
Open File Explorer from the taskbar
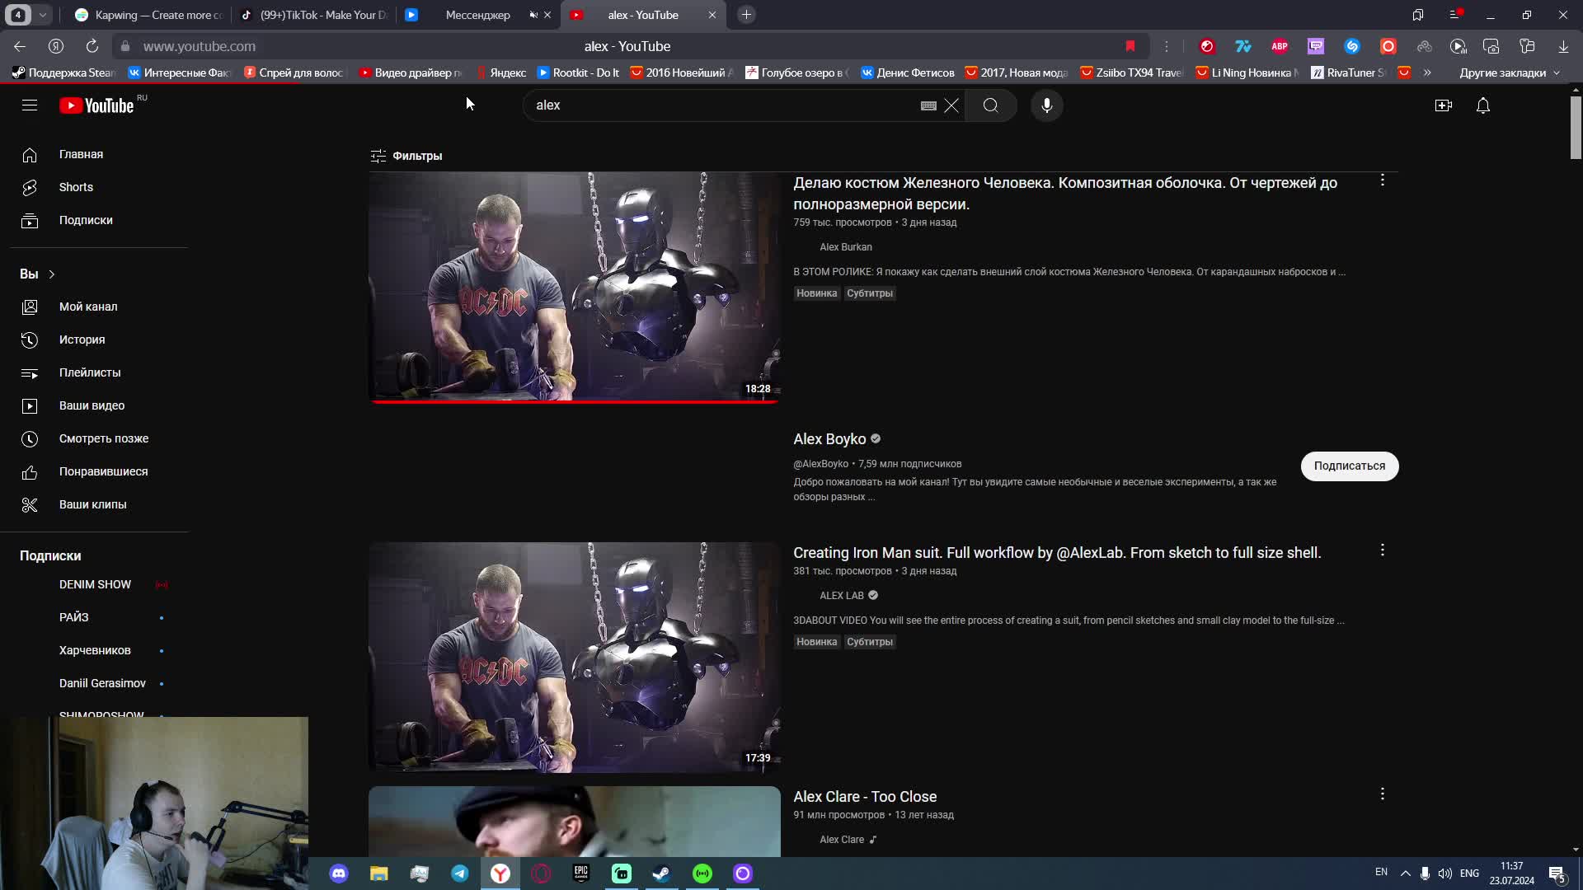379,874
